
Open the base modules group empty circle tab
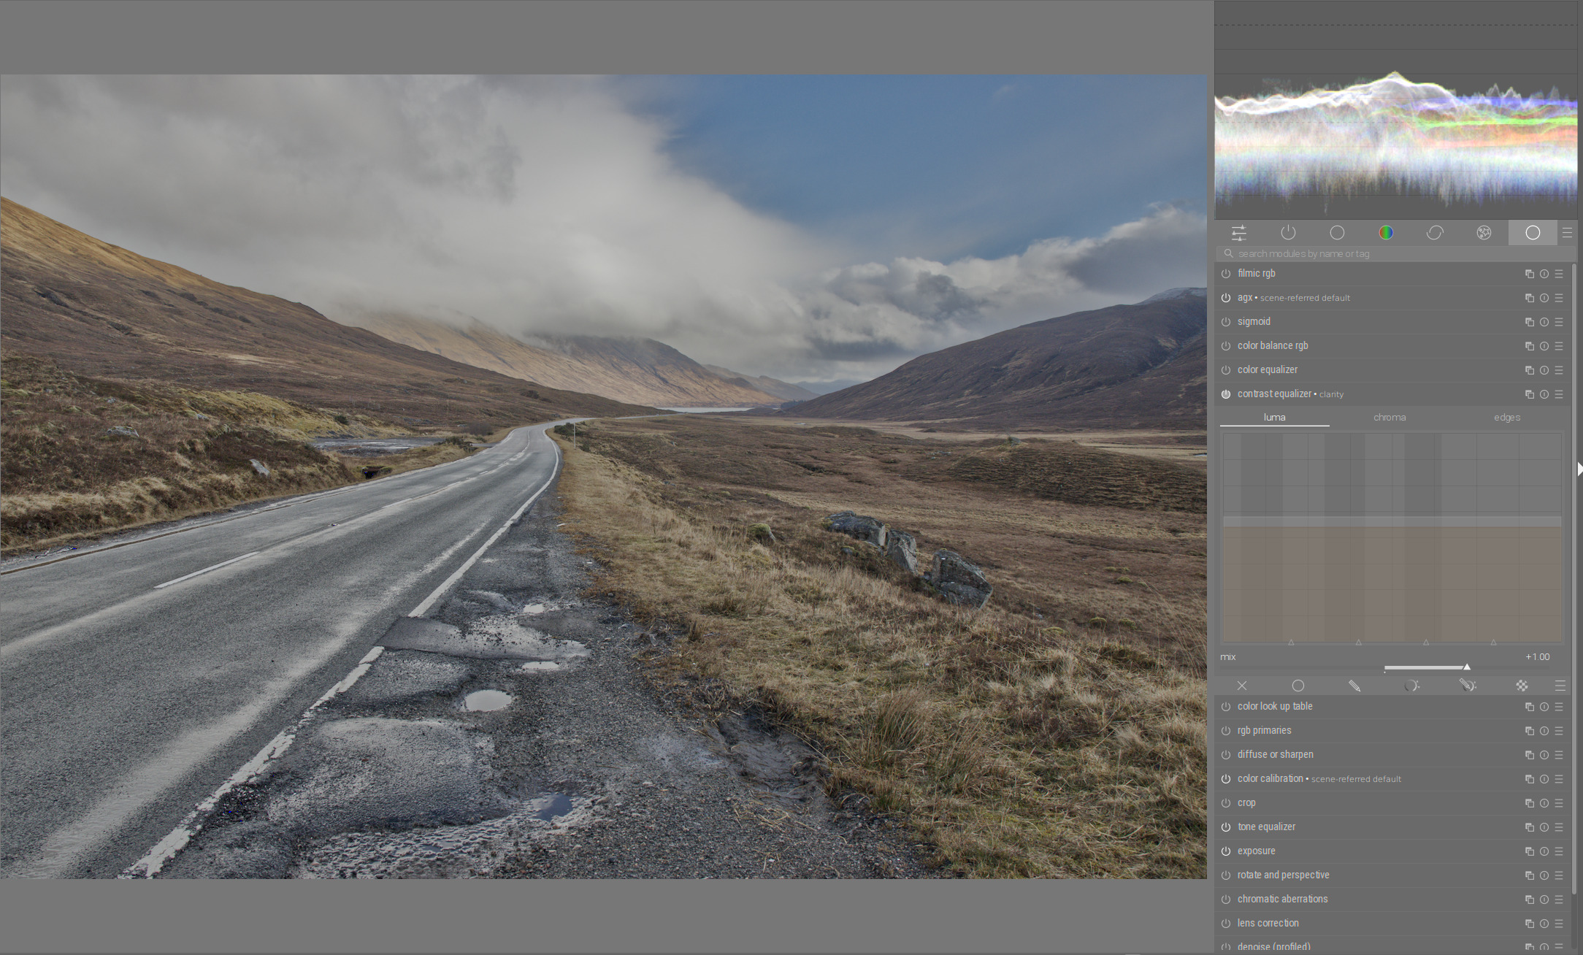coord(1337,233)
